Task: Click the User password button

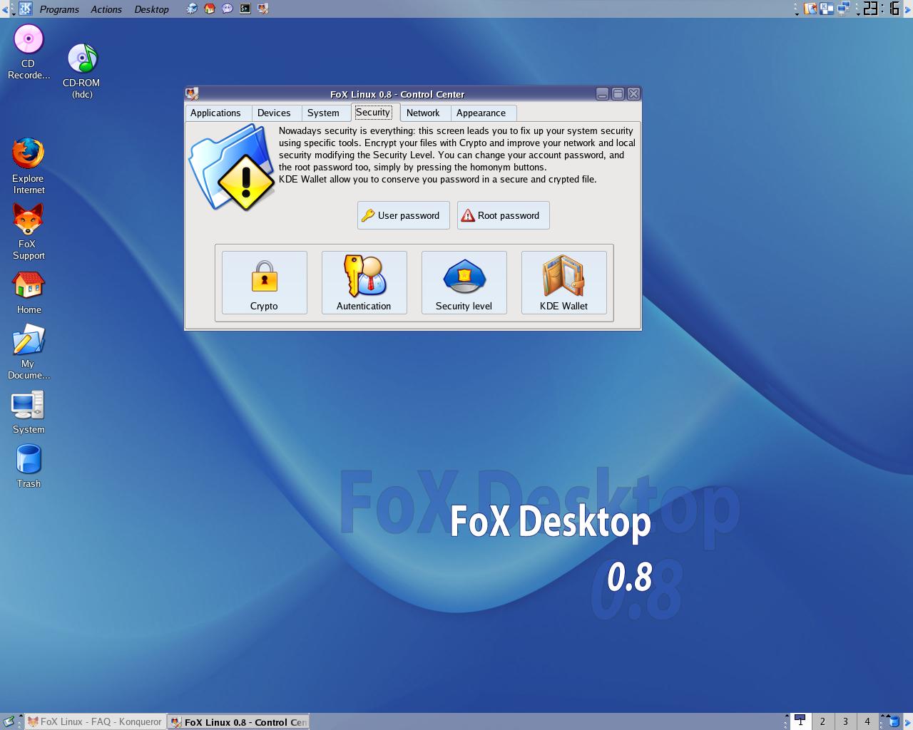Action: click(x=404, y=215)
